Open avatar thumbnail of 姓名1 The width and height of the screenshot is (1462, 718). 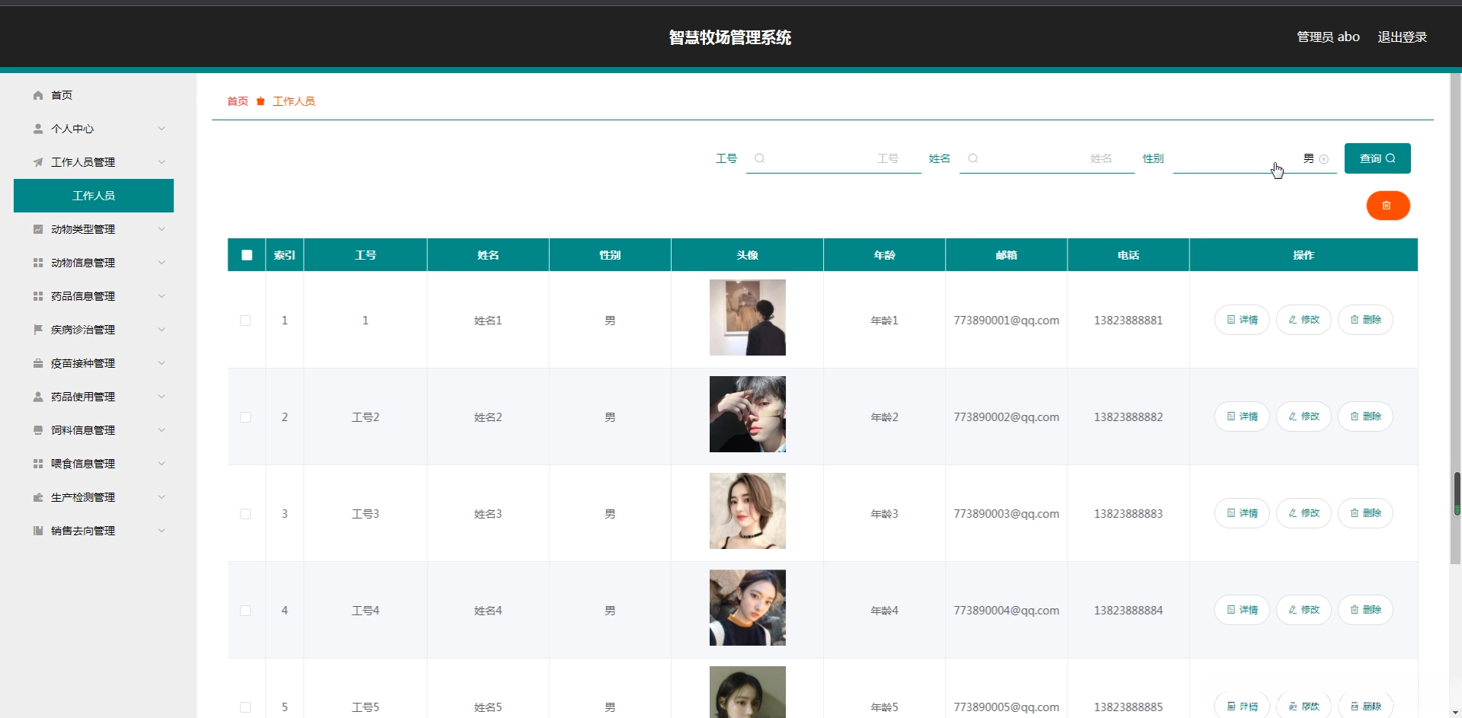[748, 318]
